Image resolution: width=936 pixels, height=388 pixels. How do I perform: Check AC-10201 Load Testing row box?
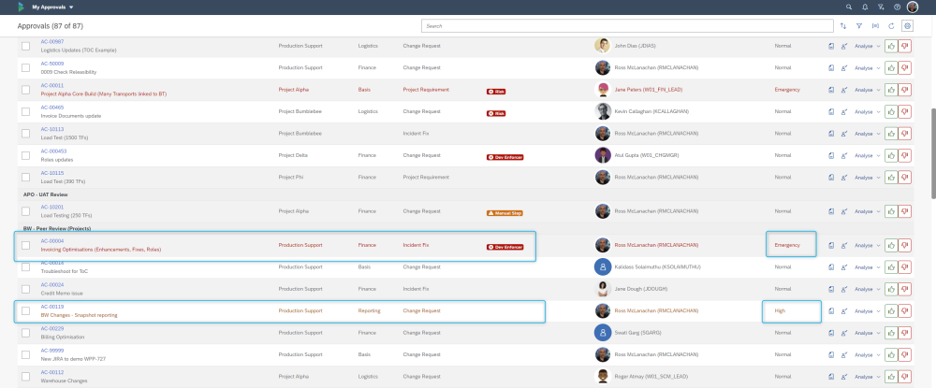pos(25,211)
